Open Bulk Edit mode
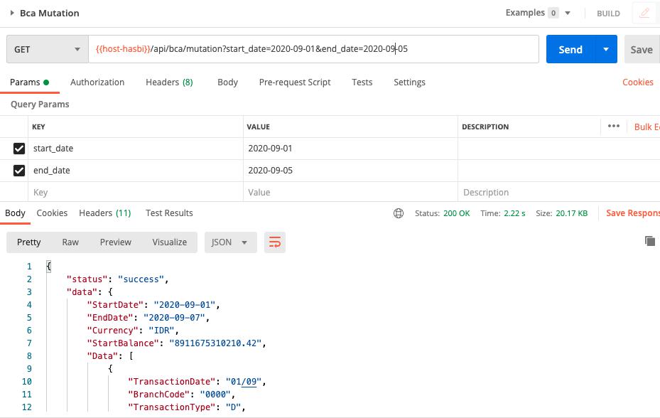Viewport: 660px width, 418px height. [647, 127]
